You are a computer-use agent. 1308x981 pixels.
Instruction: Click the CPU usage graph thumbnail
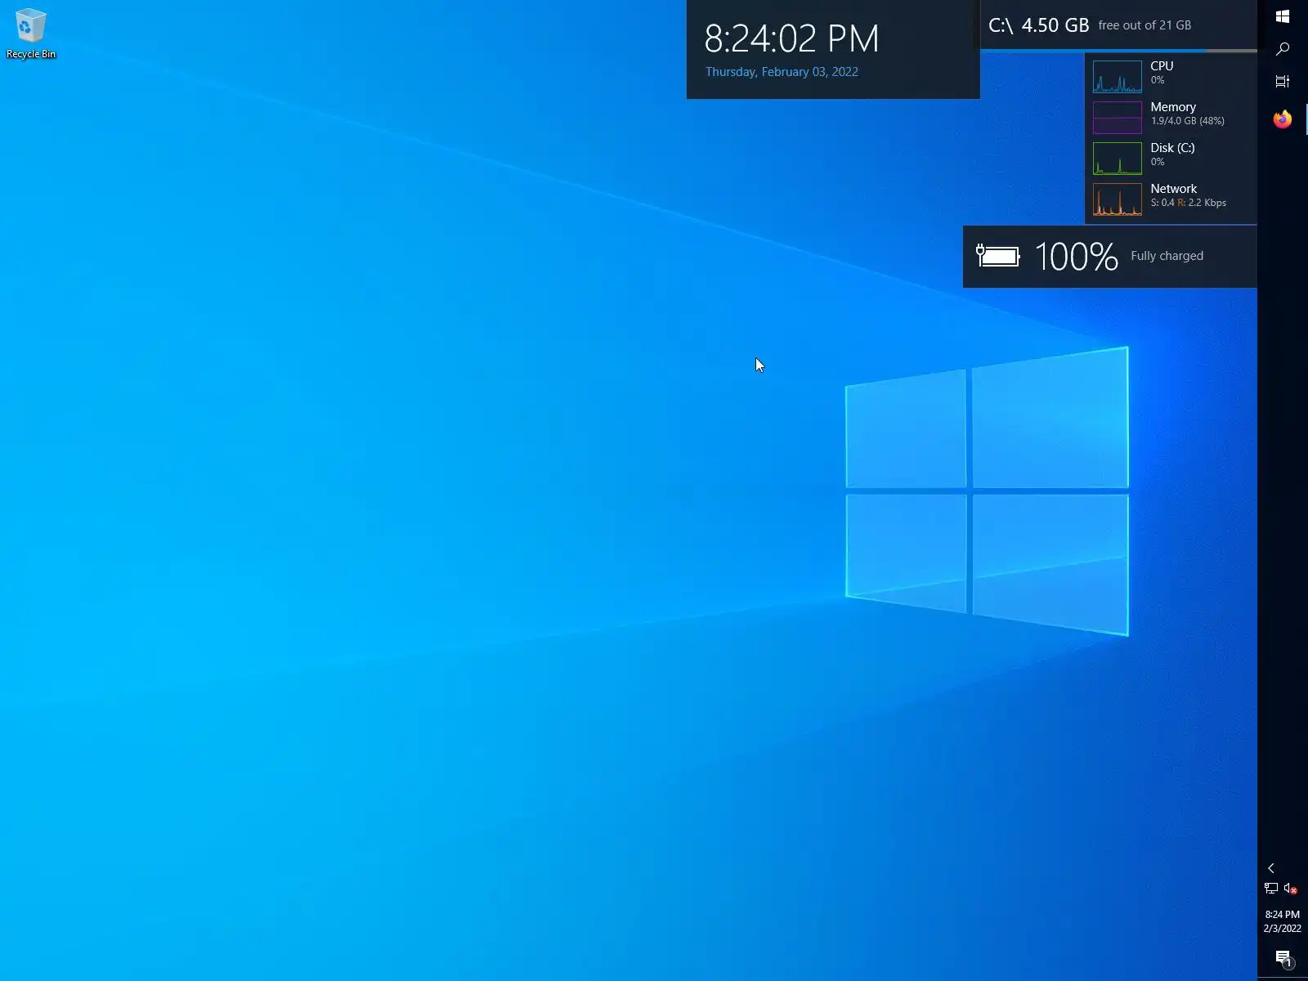pyautogui.click(x=1118, y=77)
